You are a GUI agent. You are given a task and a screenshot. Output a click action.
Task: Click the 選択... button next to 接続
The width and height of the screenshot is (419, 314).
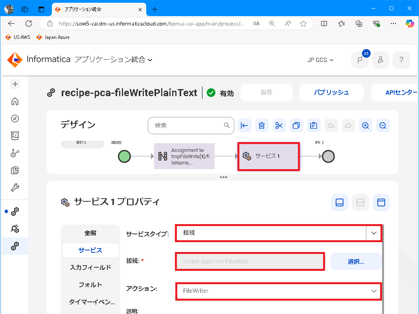pyautogui.click(x=356, y=261)
